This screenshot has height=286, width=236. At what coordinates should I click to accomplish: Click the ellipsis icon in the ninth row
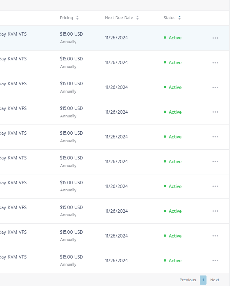click(215, 236)
